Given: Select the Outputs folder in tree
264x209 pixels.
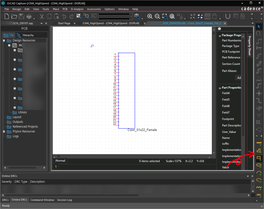Looking at the screenshot, I should 15,122.
